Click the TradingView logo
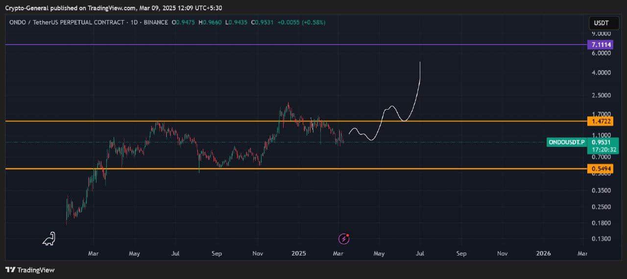This screenshot has width=627, height=279. click(x=30, y=270)
